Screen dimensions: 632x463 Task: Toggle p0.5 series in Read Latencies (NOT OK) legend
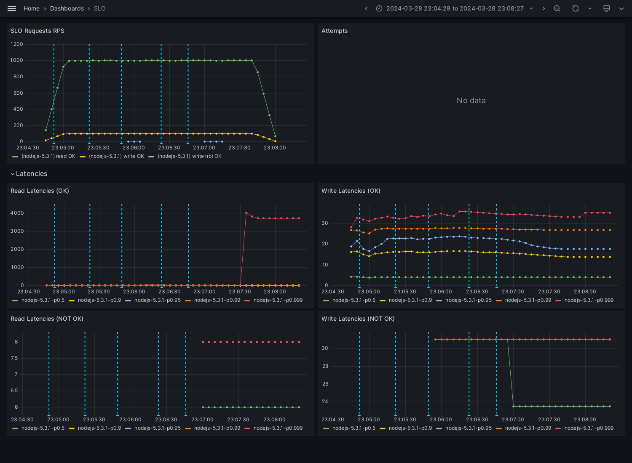(43, 428)
